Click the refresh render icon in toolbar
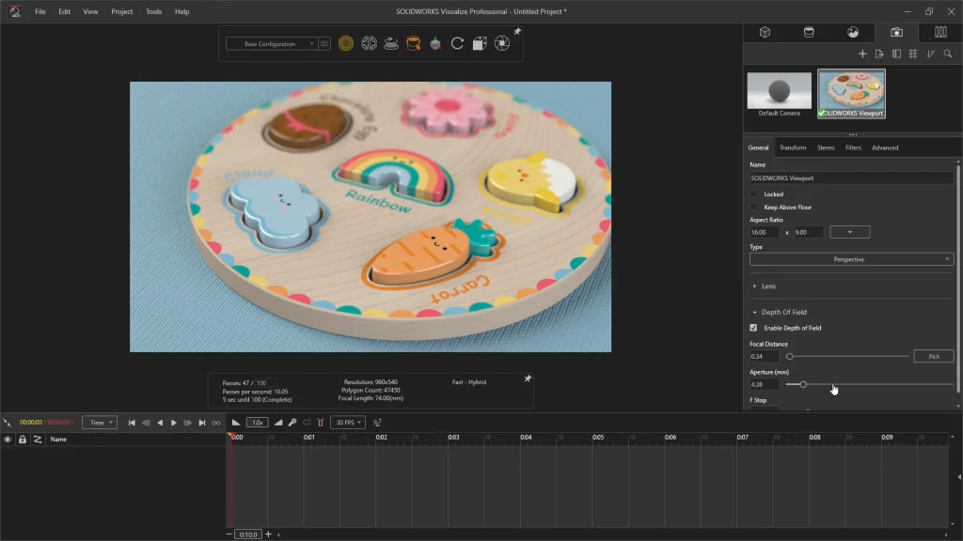963x541 pixels. coord(458,43)
